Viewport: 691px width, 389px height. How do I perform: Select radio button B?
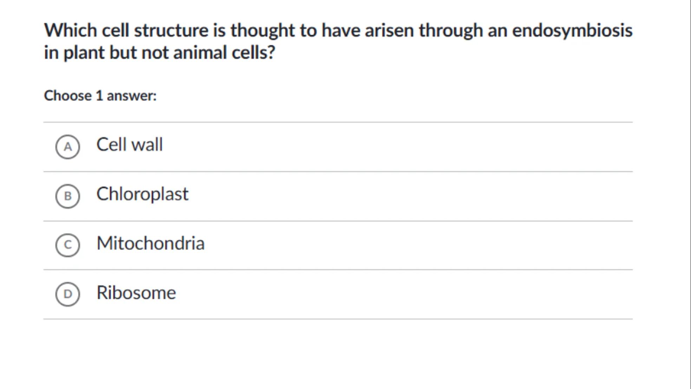67,196
